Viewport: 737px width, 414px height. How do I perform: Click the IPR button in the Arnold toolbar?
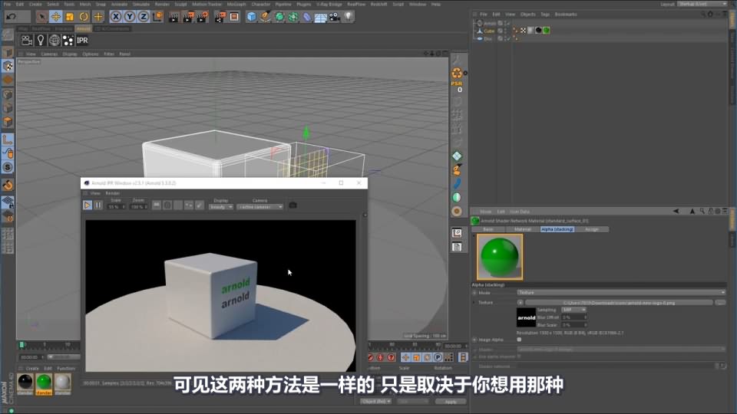(x=82, y=40)
